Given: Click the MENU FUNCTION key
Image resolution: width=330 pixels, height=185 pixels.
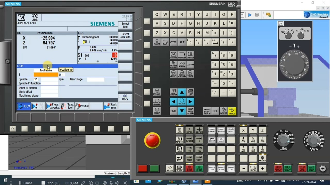Looking at the screenshot, I should [182, 74].
